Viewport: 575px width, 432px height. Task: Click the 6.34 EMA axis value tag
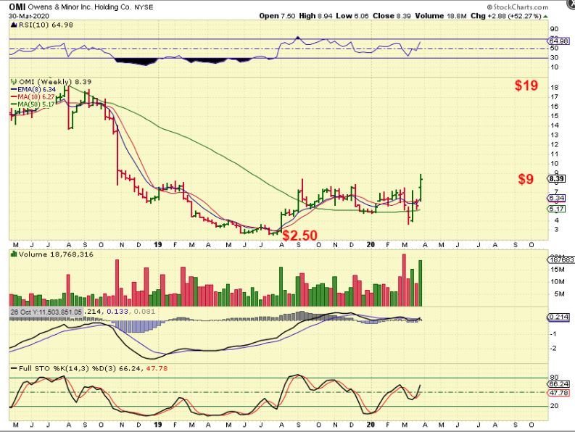click(x=557, y=198)
